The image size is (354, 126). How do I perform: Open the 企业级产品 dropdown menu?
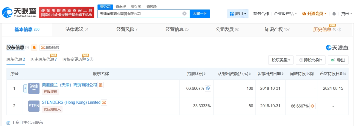click(x=285, y=14)
